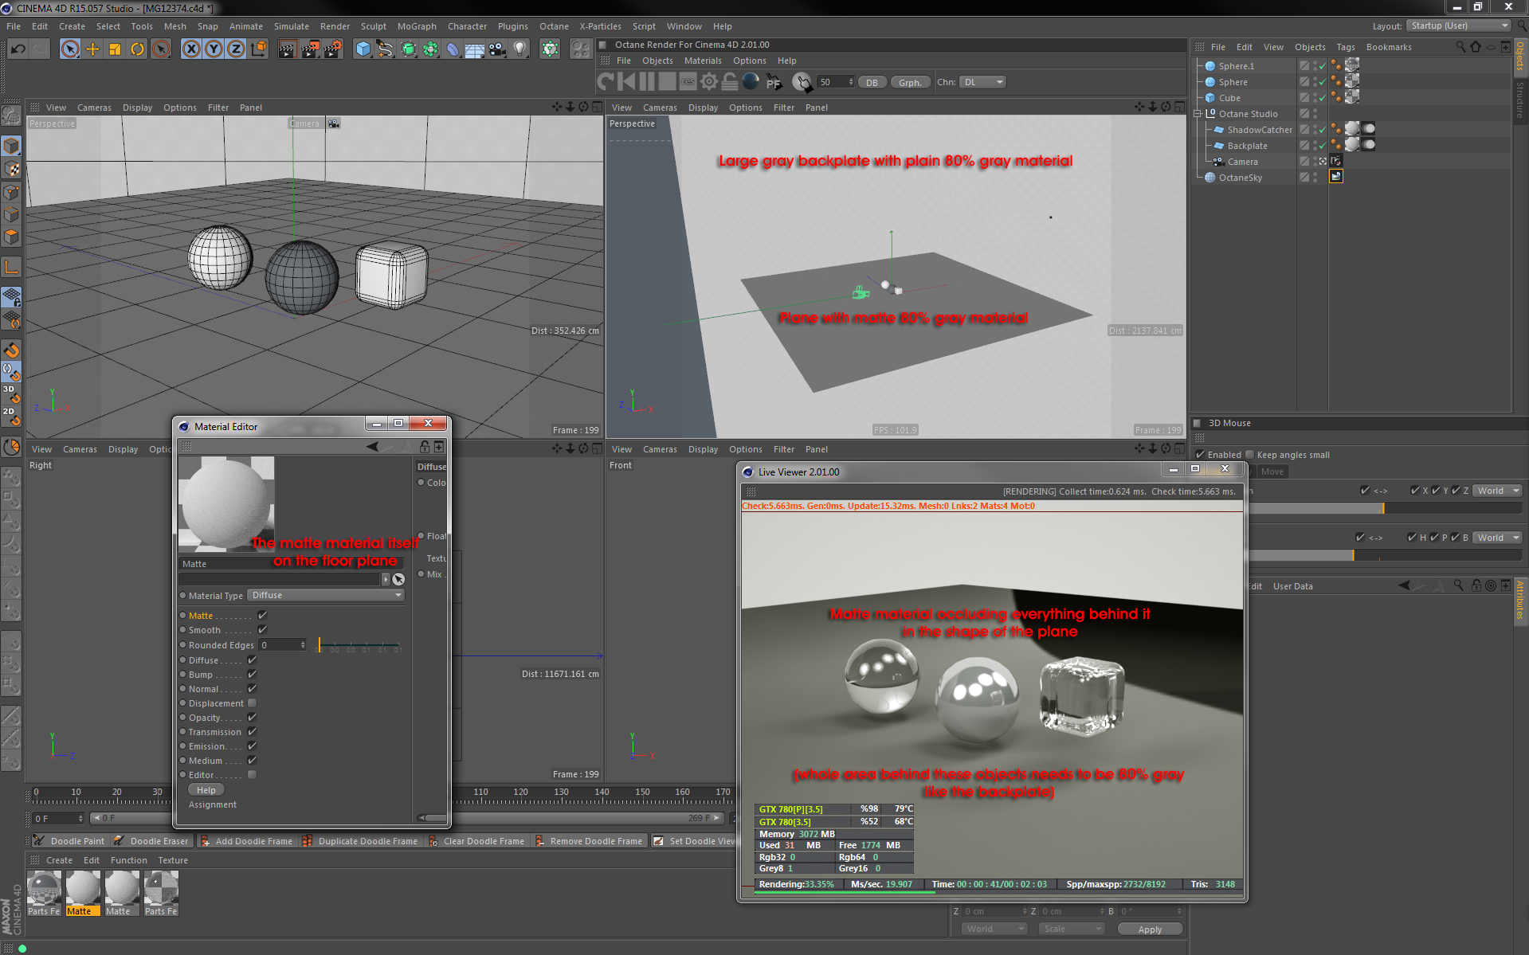Screen dimensions: 1529x955
Task: Click the second 3D Mouse sensitivity slider bar
Action: (1387, 555)
